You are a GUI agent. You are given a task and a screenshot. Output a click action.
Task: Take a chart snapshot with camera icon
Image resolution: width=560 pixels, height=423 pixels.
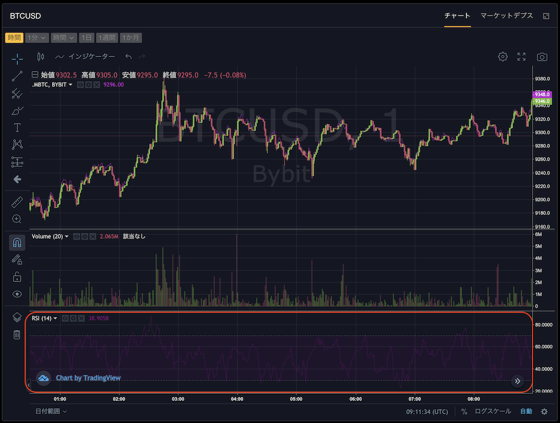tap(542, 57)
